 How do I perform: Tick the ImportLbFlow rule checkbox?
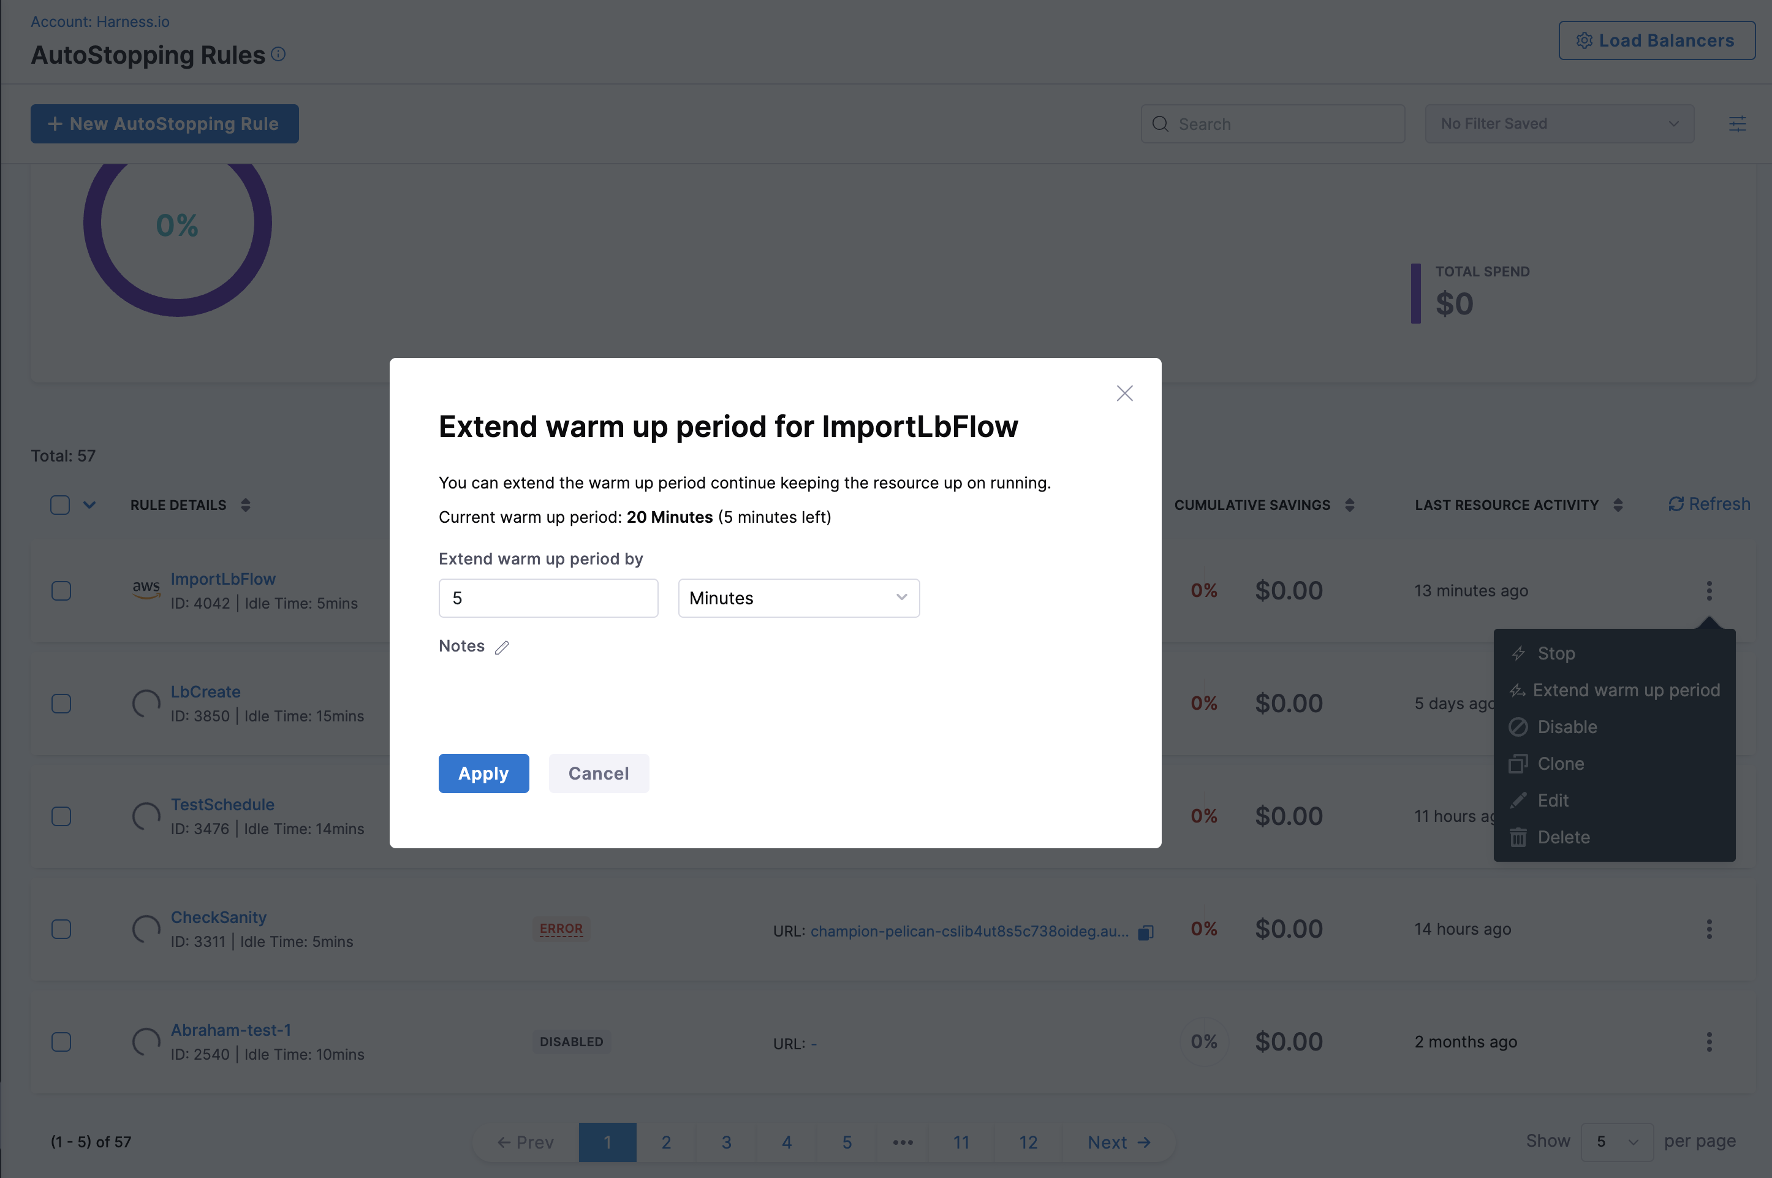(61, 591)
